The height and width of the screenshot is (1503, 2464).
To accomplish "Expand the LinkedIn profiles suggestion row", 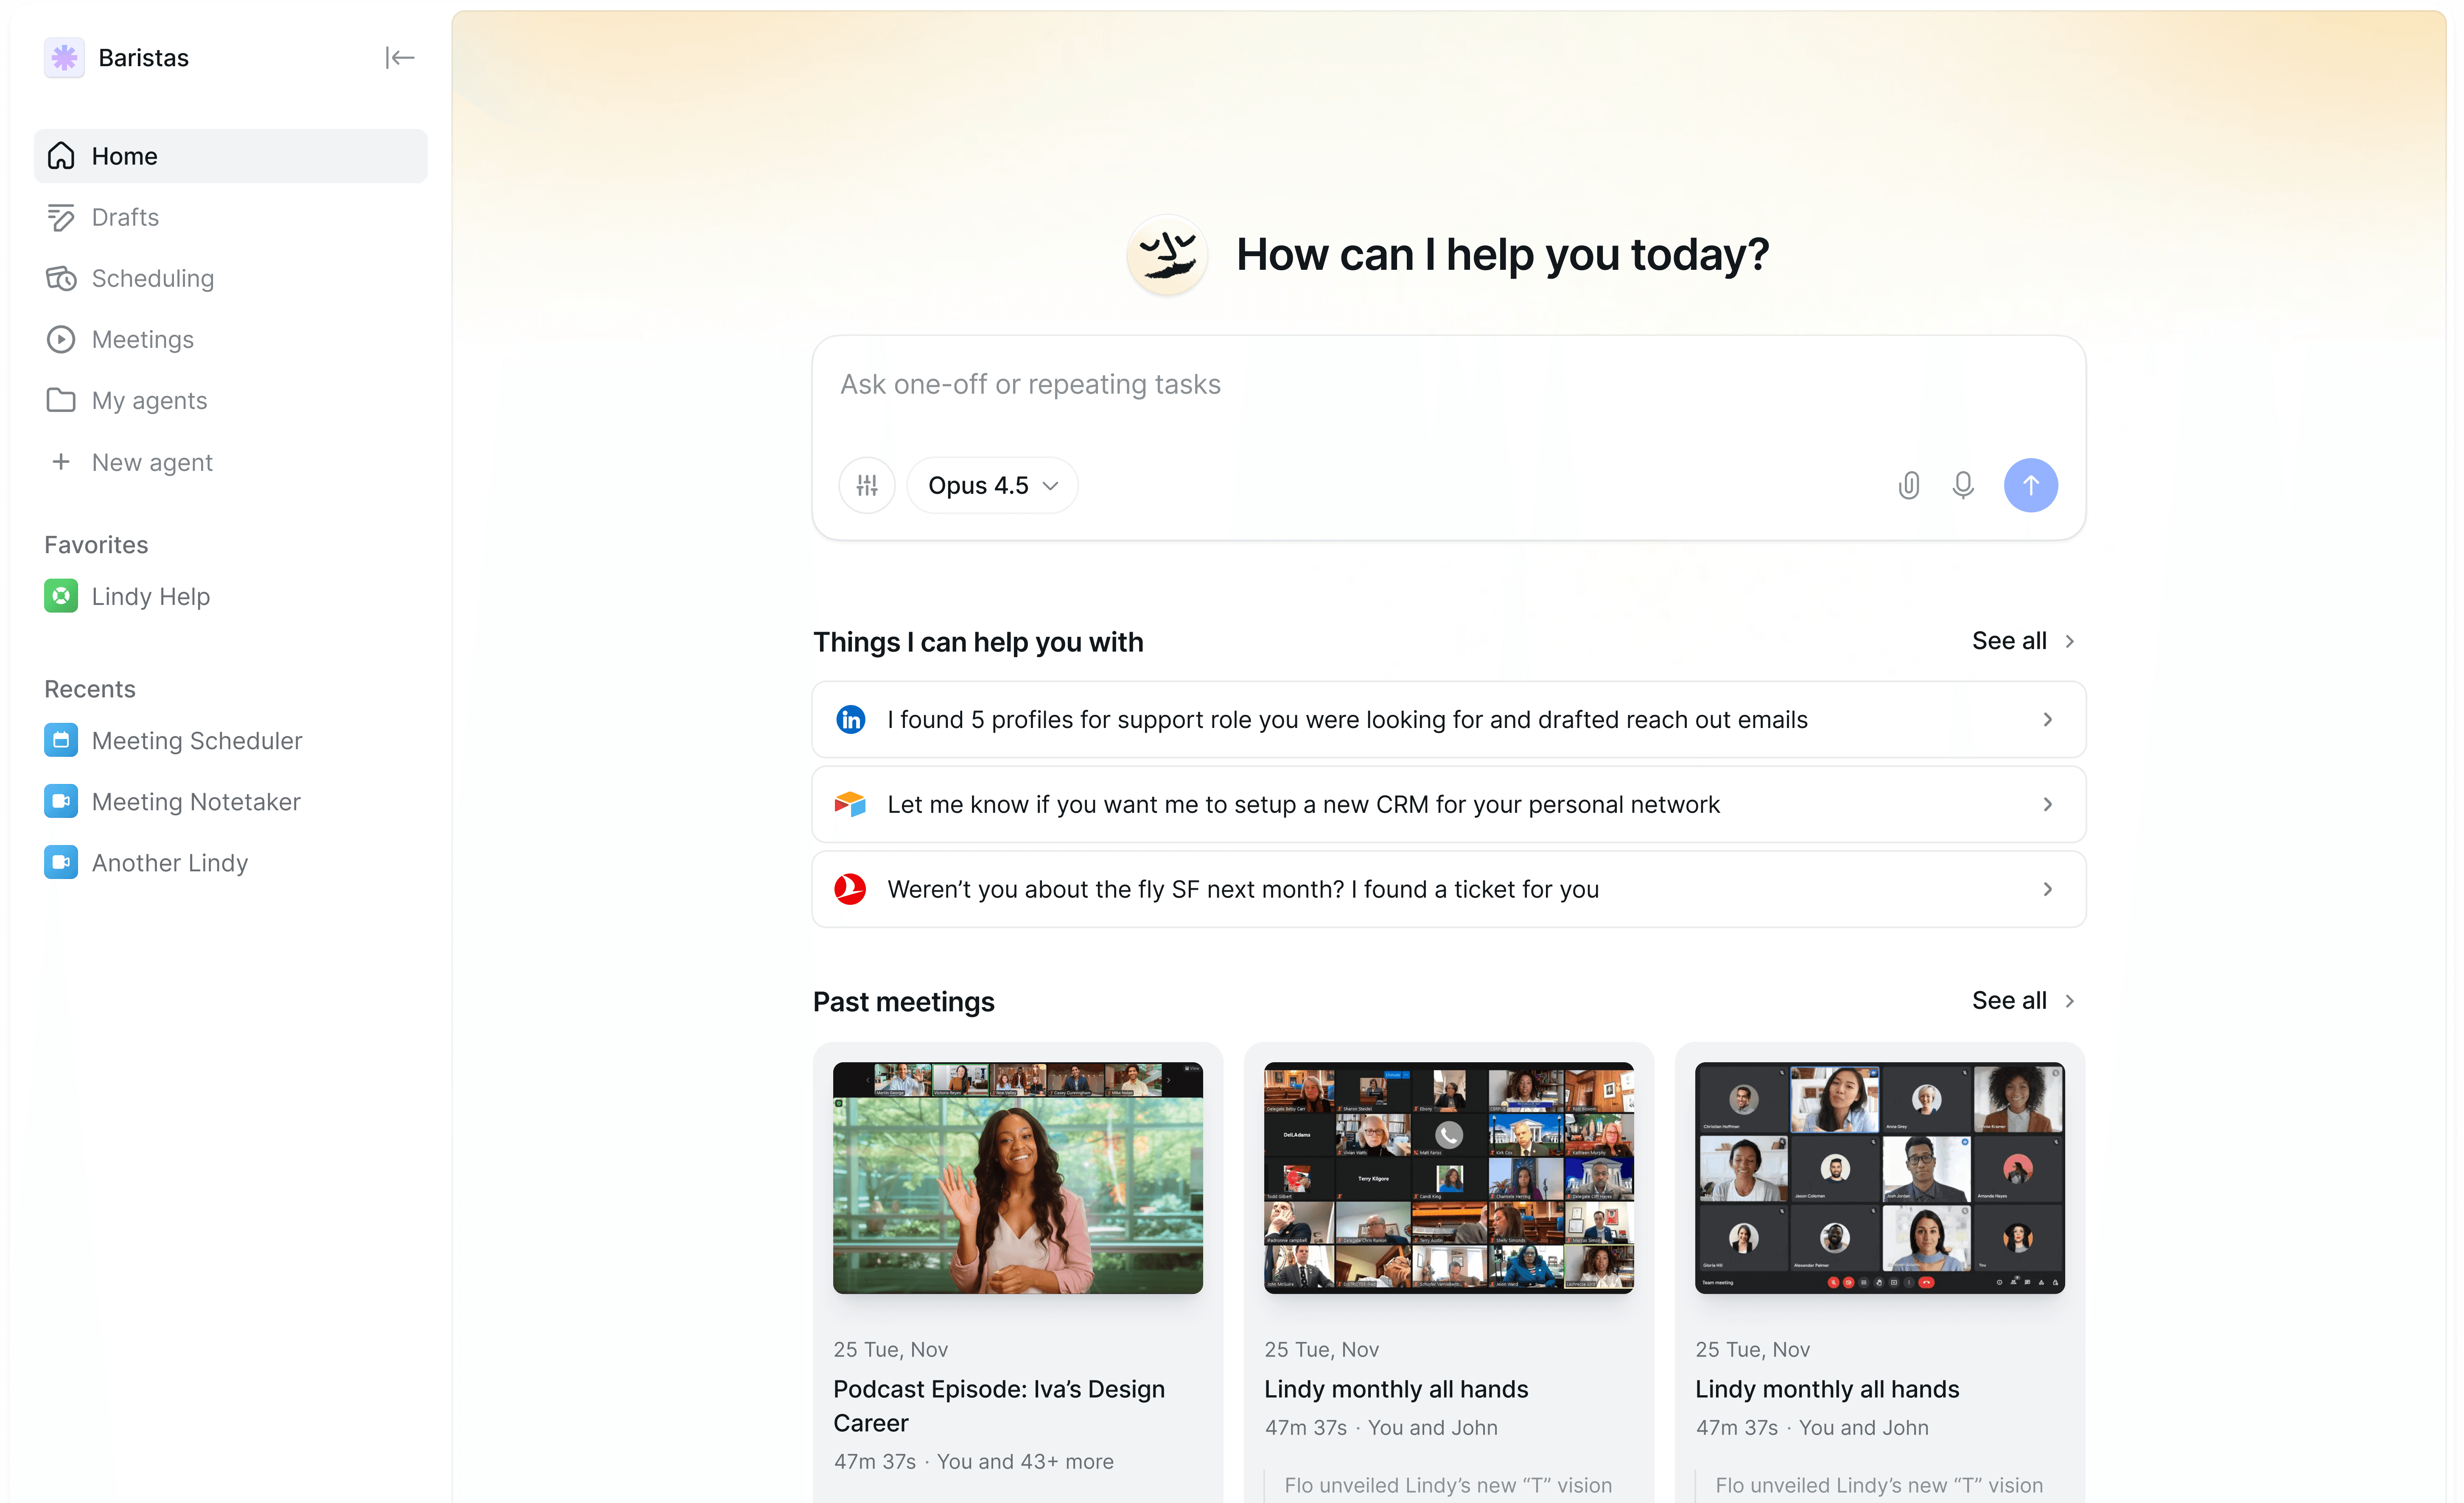I will click(1448, 720).
